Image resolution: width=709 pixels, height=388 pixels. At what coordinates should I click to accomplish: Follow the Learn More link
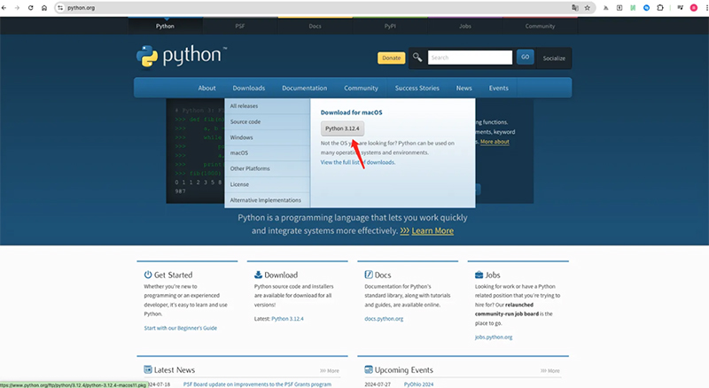[427, 230]
